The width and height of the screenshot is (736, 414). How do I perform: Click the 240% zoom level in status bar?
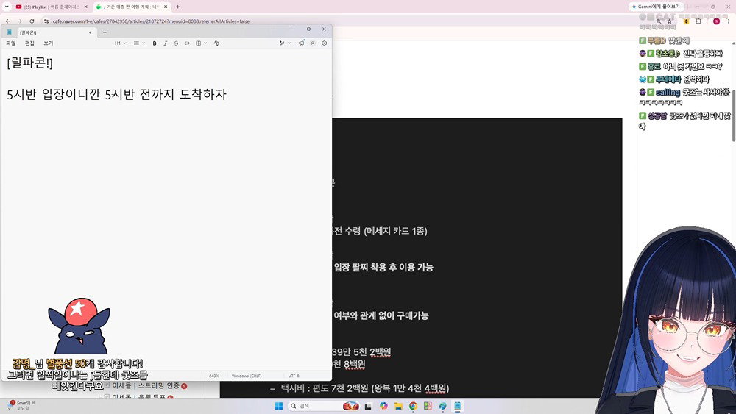point(214,376)
